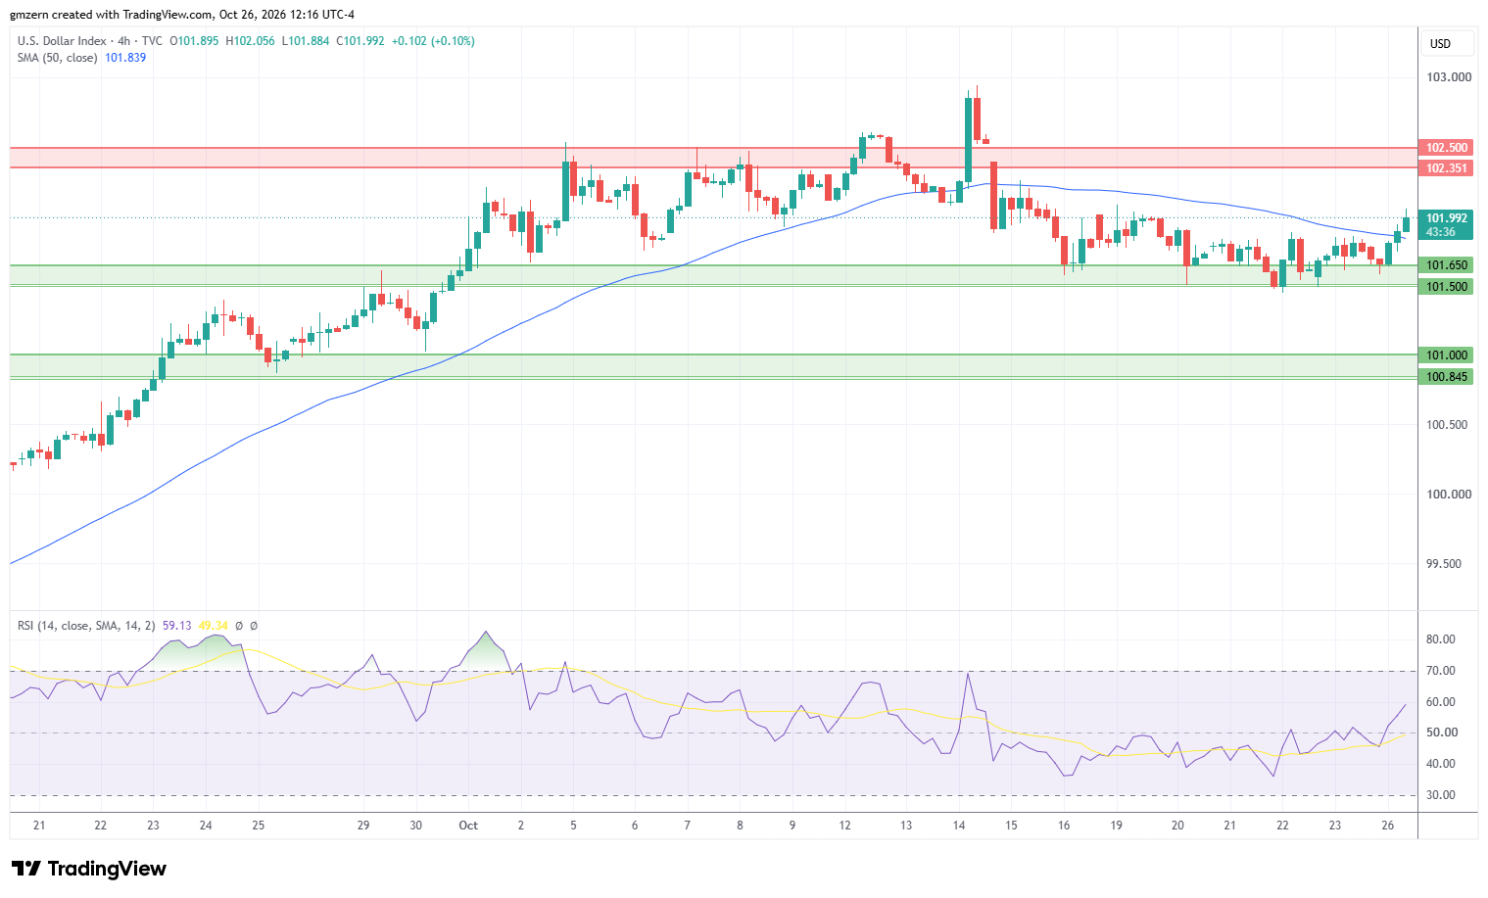Click the close value C101.992 in the legend
1488x898 pixels.
tap(360, 41)
